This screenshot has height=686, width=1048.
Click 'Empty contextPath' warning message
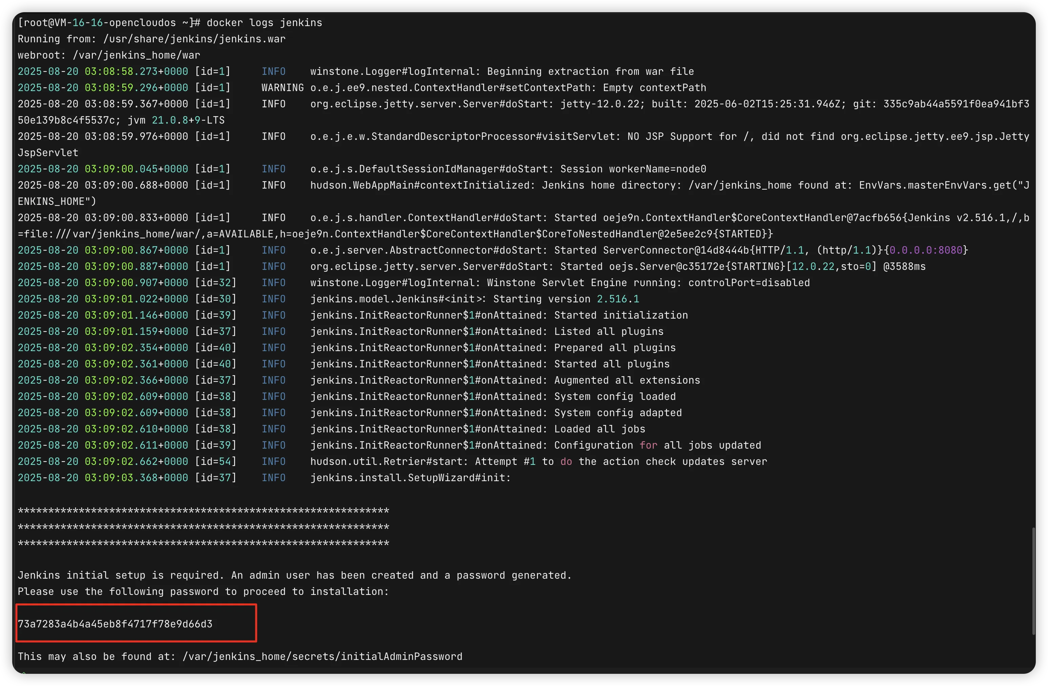[654, 88]
